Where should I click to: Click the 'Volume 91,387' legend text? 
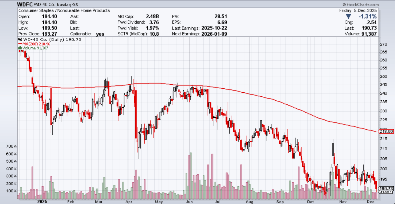pyautogui.click(x=35, y=48)
